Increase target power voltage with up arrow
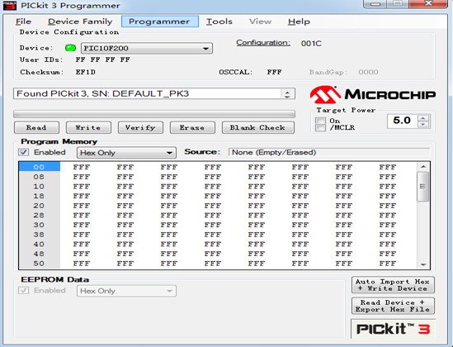The width and height of the screenshot is (453, 347). [423, 117]
